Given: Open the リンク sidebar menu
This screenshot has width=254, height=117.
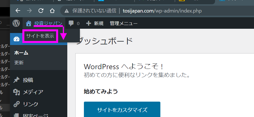Looking at the screenshot, I should coord(30,104).
